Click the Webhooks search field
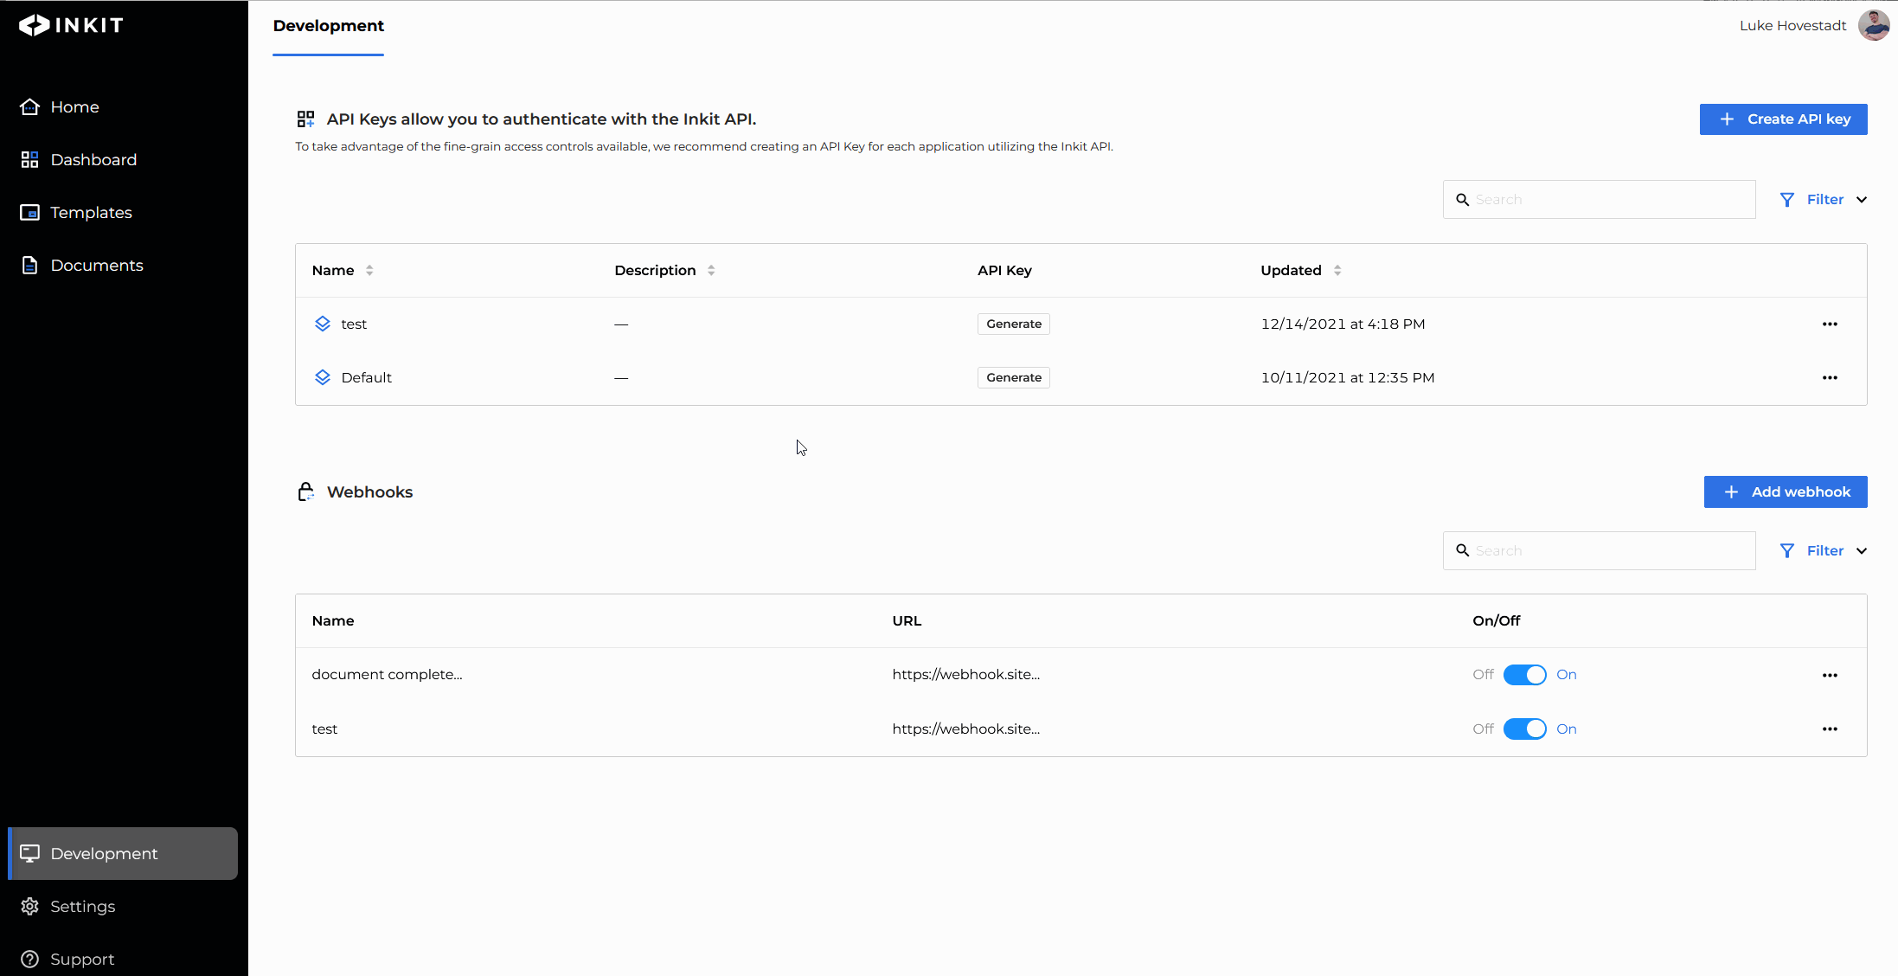This screenshot has width=1898, height=976. click(x=1609, y=551)
